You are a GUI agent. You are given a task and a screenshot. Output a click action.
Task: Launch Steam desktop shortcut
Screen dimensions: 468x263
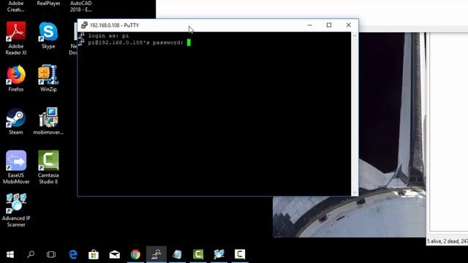click(16, 121)
